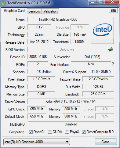Viewport: 120px width, 148px height.
Task: Switch to the Sensors tab
Action: [34, 11]
